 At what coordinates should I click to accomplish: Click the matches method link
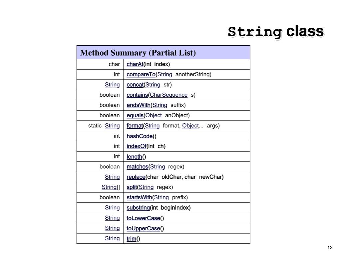tap(137, 167)
